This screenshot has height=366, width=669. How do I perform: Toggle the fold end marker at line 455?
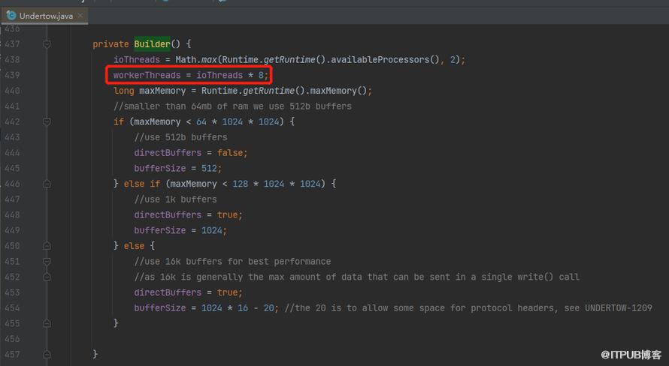[47, 323]
